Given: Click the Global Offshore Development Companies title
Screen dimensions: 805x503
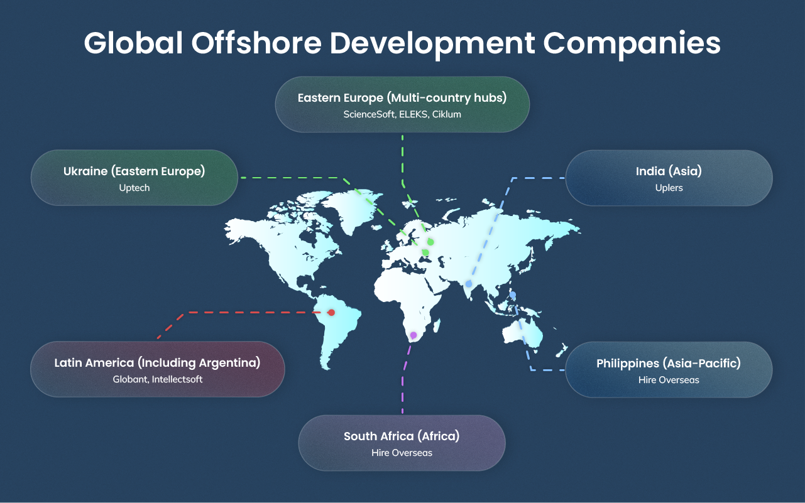Looking at the screenshot, I should click(402, 43).
